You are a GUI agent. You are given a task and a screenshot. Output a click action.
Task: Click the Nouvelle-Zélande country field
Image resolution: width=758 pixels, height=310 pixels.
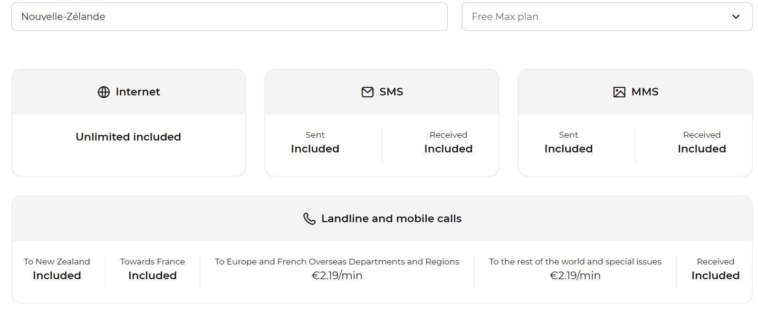[x=229, y=17]
